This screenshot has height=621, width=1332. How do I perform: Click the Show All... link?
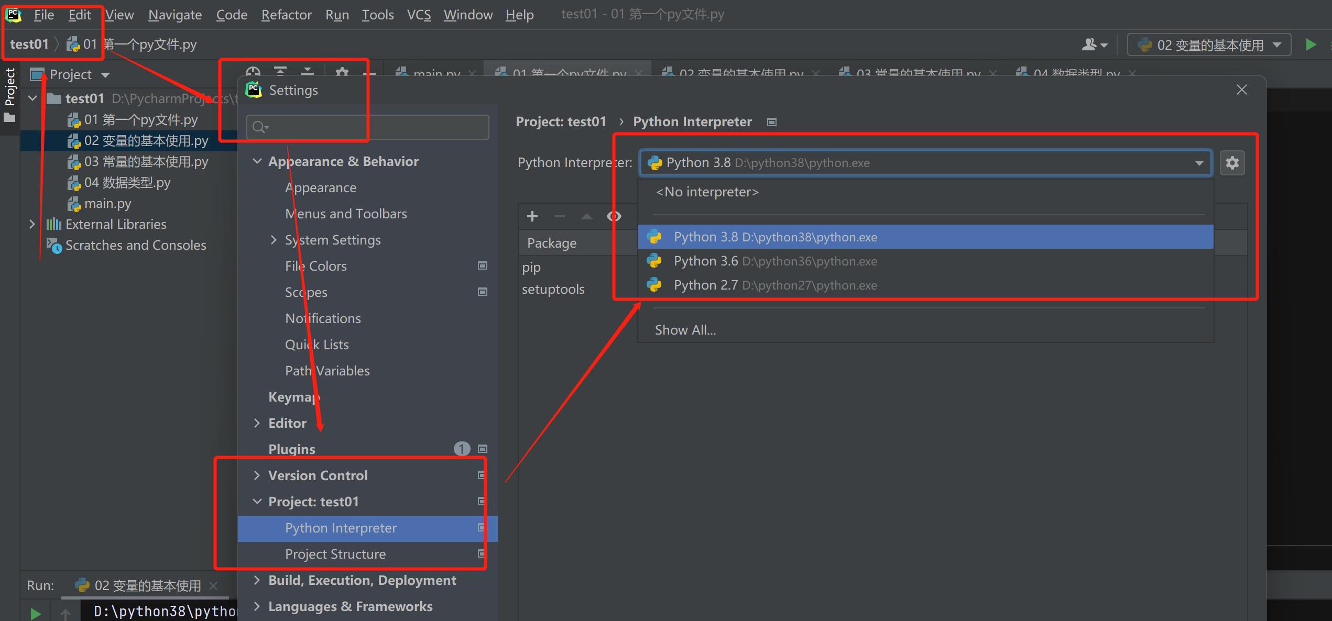(x=685, y=330)
